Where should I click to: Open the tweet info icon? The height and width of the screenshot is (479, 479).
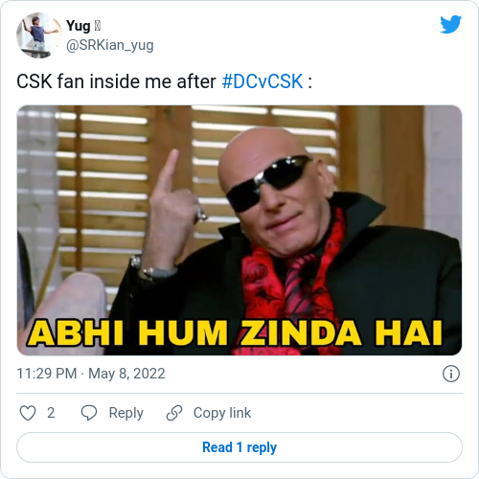[451, 374]
